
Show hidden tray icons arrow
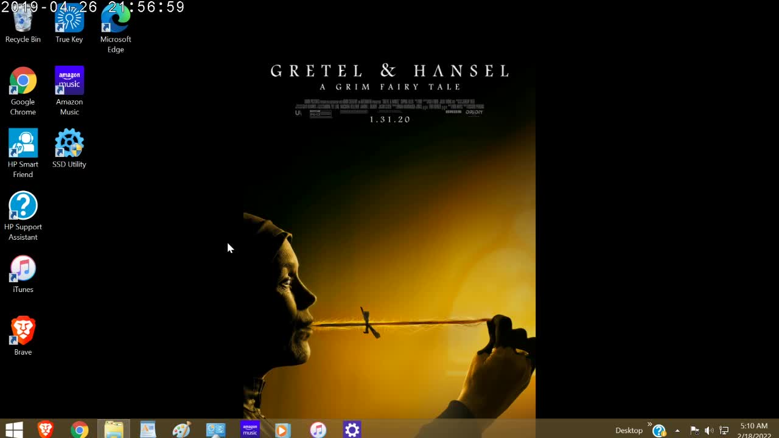(x=677, y=431)
